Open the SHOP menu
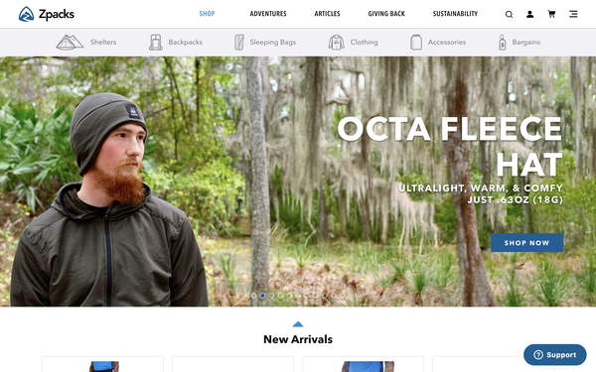596x372 pixels. (x=208, y=14)
